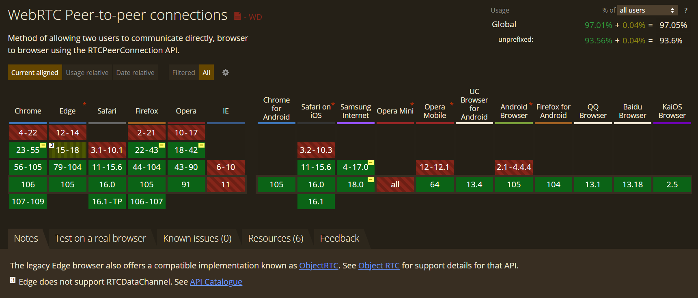Select Chrome 56-105 support cell
Image resolution: width=698 pixels, height=298 pixels.
pyautogui.click(x=28, y=167)
